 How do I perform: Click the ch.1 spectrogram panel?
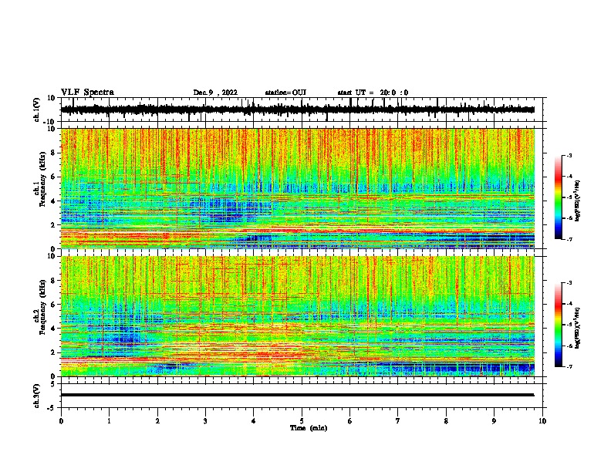pyautogui.click(x=298, y=188)
